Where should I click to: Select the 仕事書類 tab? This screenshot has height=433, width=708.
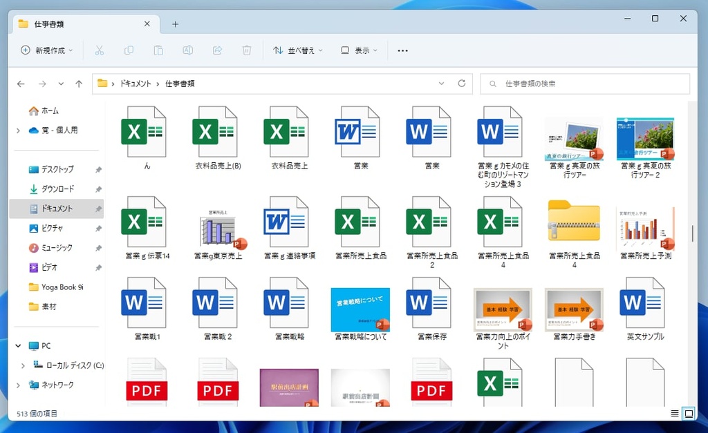(x=86, y=24)
